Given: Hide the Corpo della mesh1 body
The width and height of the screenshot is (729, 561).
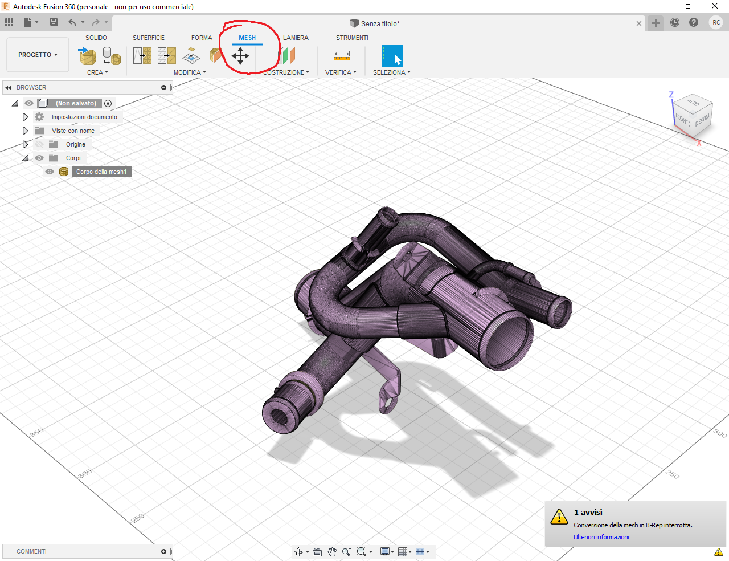Looking at the screenshot, I should click(50, 172).
